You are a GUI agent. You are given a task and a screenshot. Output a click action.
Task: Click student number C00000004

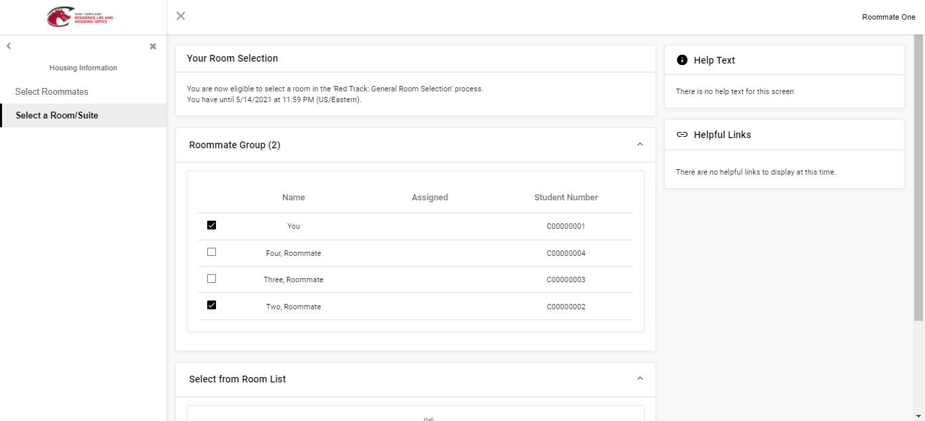click(x=566, y=253)
